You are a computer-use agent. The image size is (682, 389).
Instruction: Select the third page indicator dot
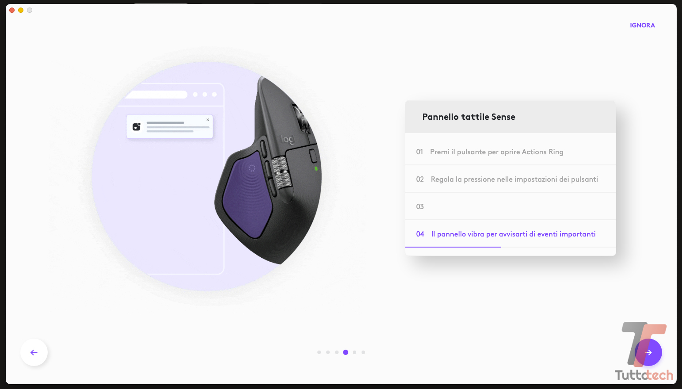[337, 352]
